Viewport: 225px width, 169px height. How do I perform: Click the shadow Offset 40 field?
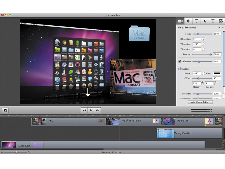(217, 78)
